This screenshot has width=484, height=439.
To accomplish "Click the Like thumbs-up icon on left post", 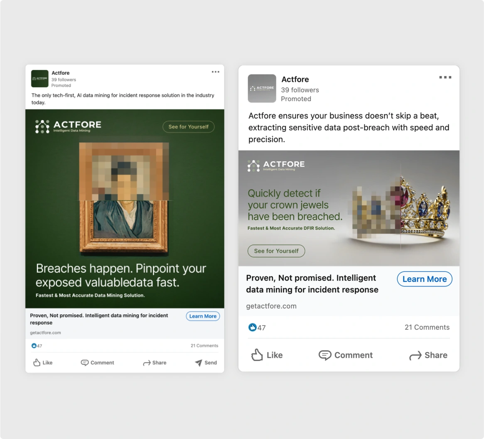I will (37, 363).
